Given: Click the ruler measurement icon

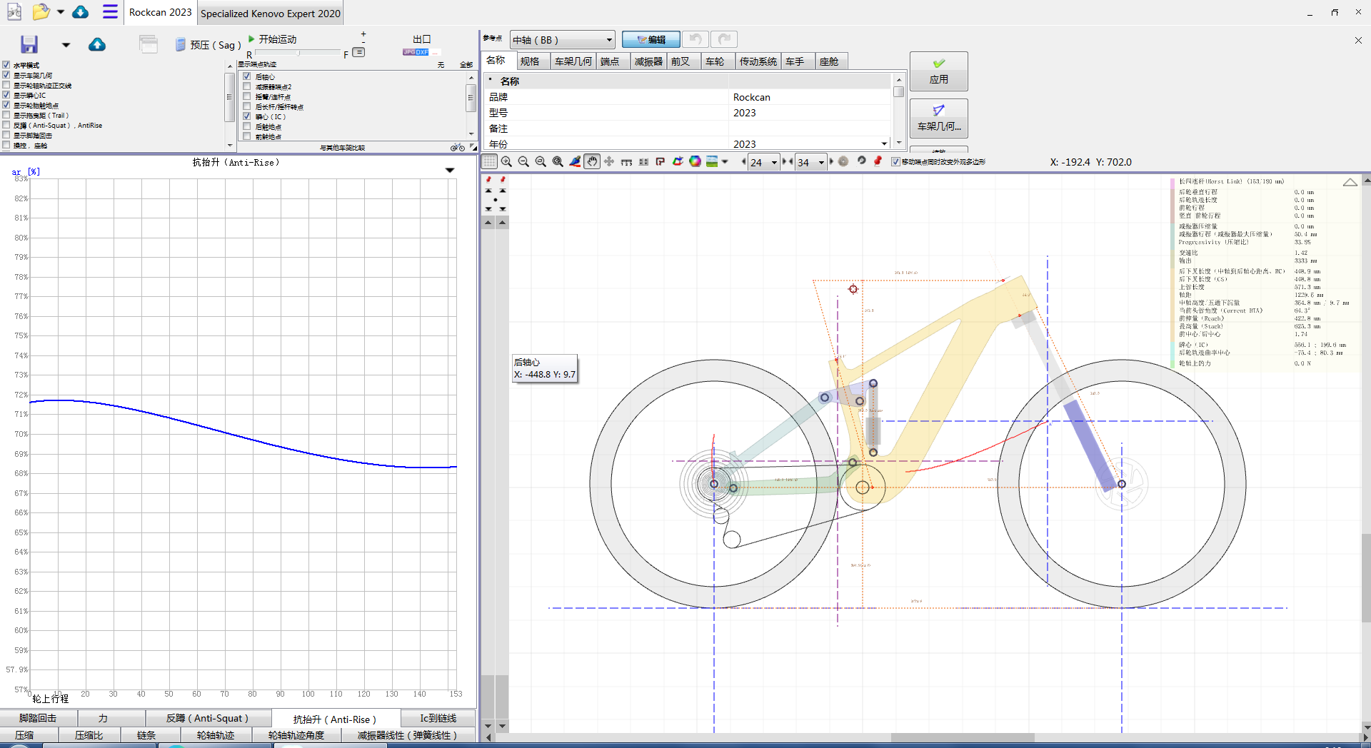Looking at the screenshot, I should tap(626, 162).
